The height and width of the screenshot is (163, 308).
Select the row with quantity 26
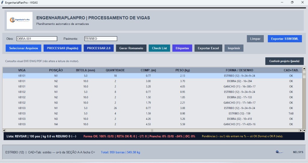coord(152,108)
